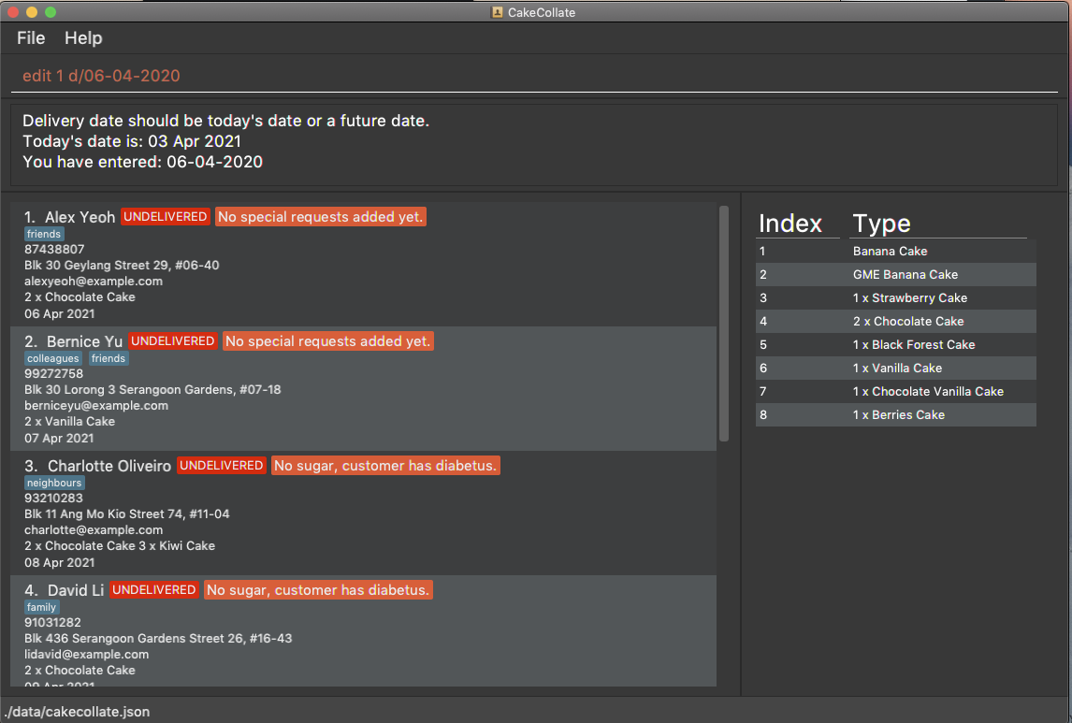Click Charlotte Oliveiro's UNDELIVERED status label
1072x723 pixels.
222,466
